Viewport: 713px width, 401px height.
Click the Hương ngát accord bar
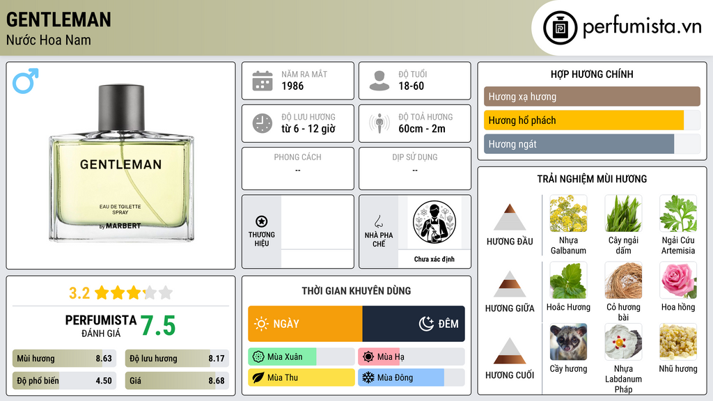pyautogui.click(x=592, y=144)
